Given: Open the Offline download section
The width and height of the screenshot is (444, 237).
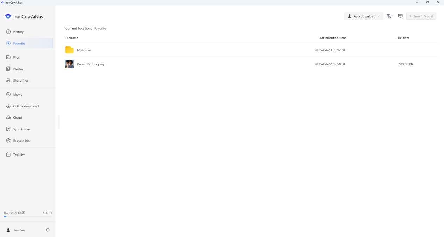Looking at the screenshot, I should click(x=26, y=106).
